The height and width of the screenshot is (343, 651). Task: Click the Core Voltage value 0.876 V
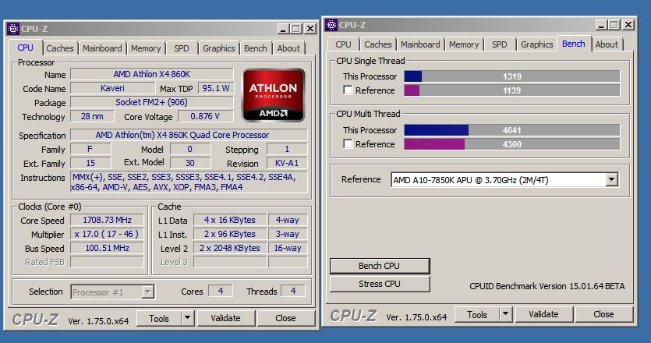point(206,116)
